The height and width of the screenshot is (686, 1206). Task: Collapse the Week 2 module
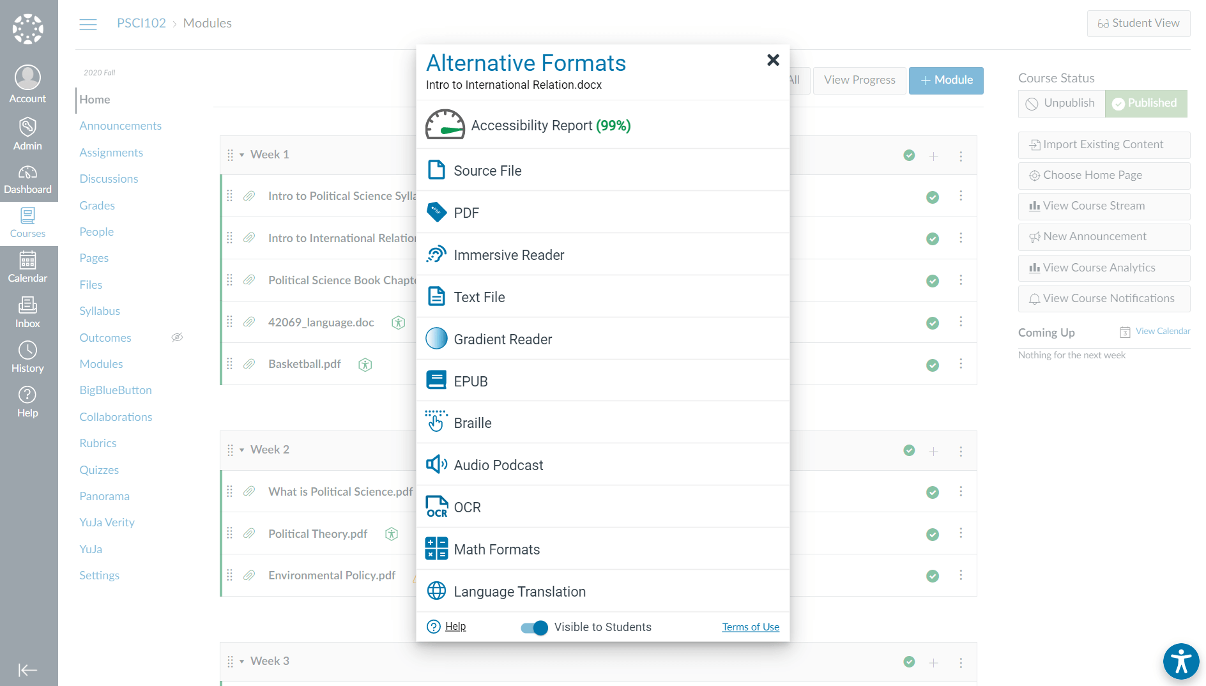(x=242, y=450)
